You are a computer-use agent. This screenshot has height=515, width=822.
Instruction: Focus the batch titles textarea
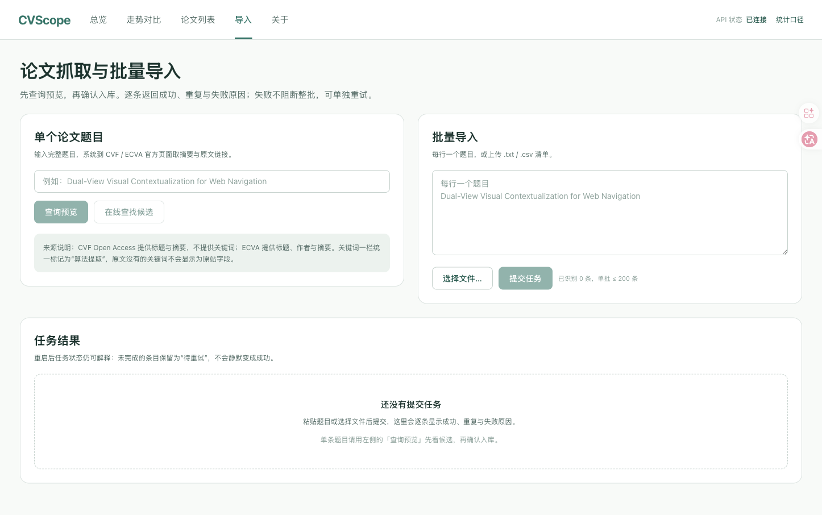coord(610,213)
